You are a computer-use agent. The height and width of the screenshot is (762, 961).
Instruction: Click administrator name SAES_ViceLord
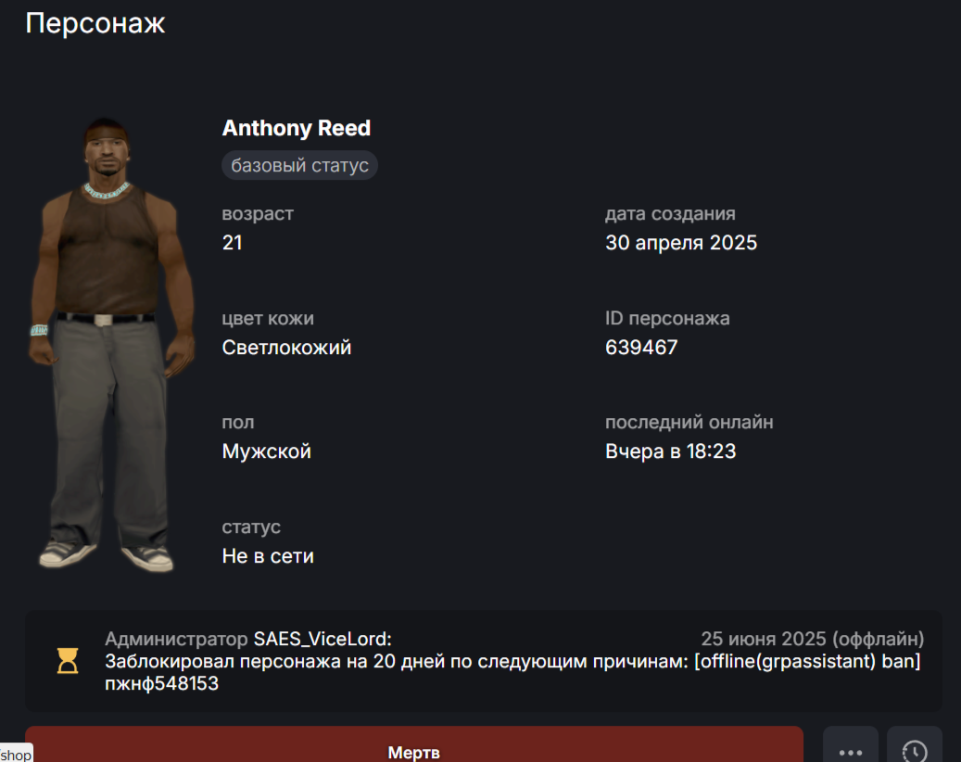point(322,639)
